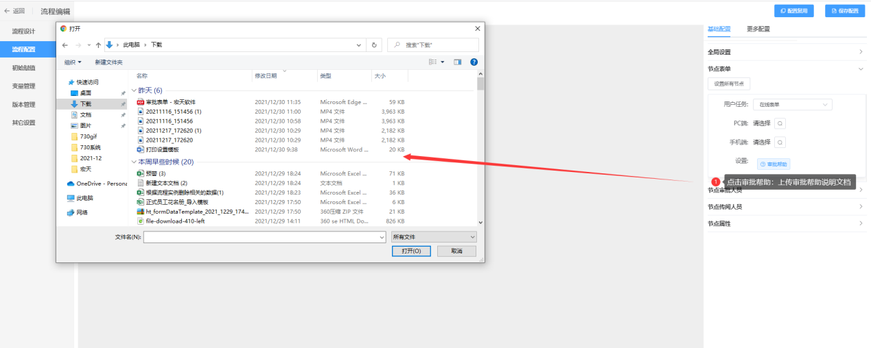Viewport: 871px width, 348px height.
Task: Switch to the 更多配置 tab
Action: [x=758, y=29]
